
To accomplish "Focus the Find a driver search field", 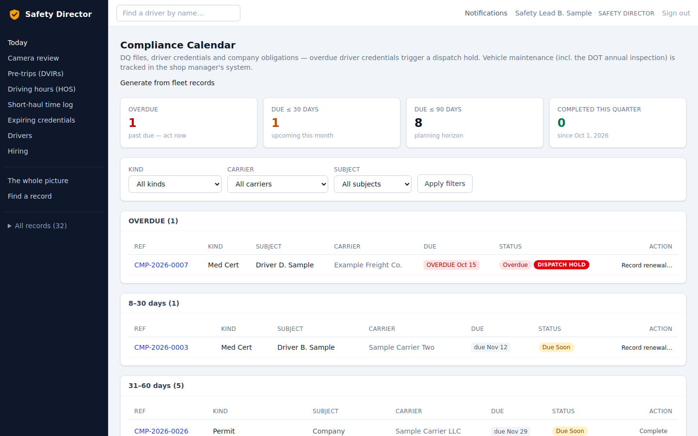I will coord(178,13).
